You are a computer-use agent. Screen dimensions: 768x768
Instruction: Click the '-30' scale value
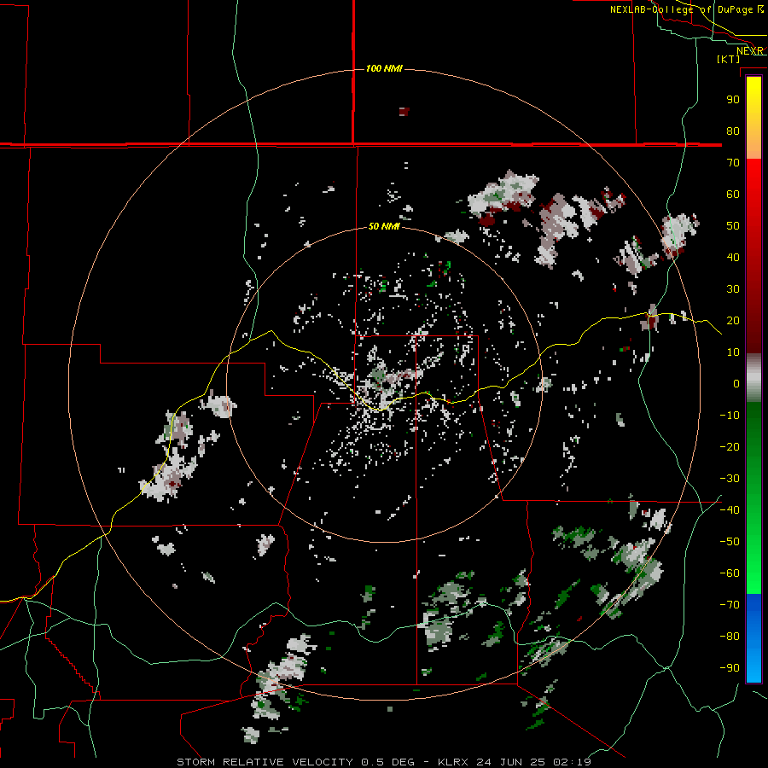coord(730,479)
